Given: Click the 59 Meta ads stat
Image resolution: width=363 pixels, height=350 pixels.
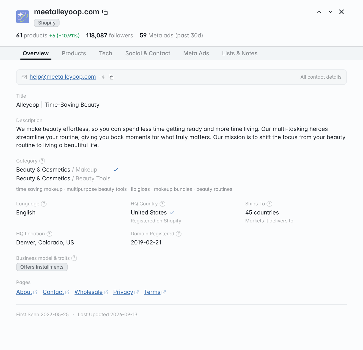Looking at the screenshot, I should pos(171,35).
